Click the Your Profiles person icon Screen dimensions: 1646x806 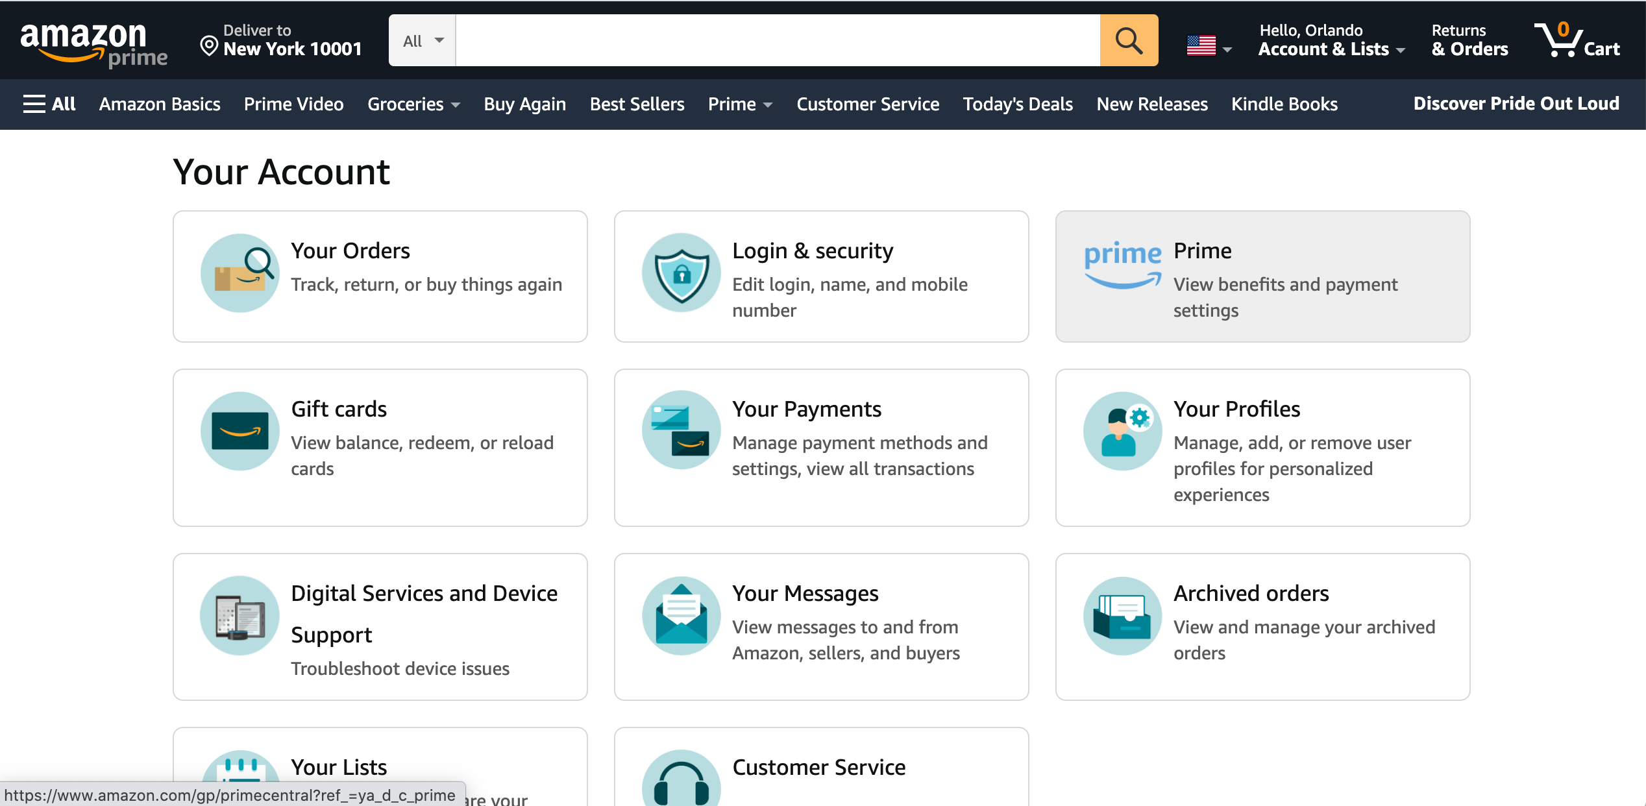1123,431
